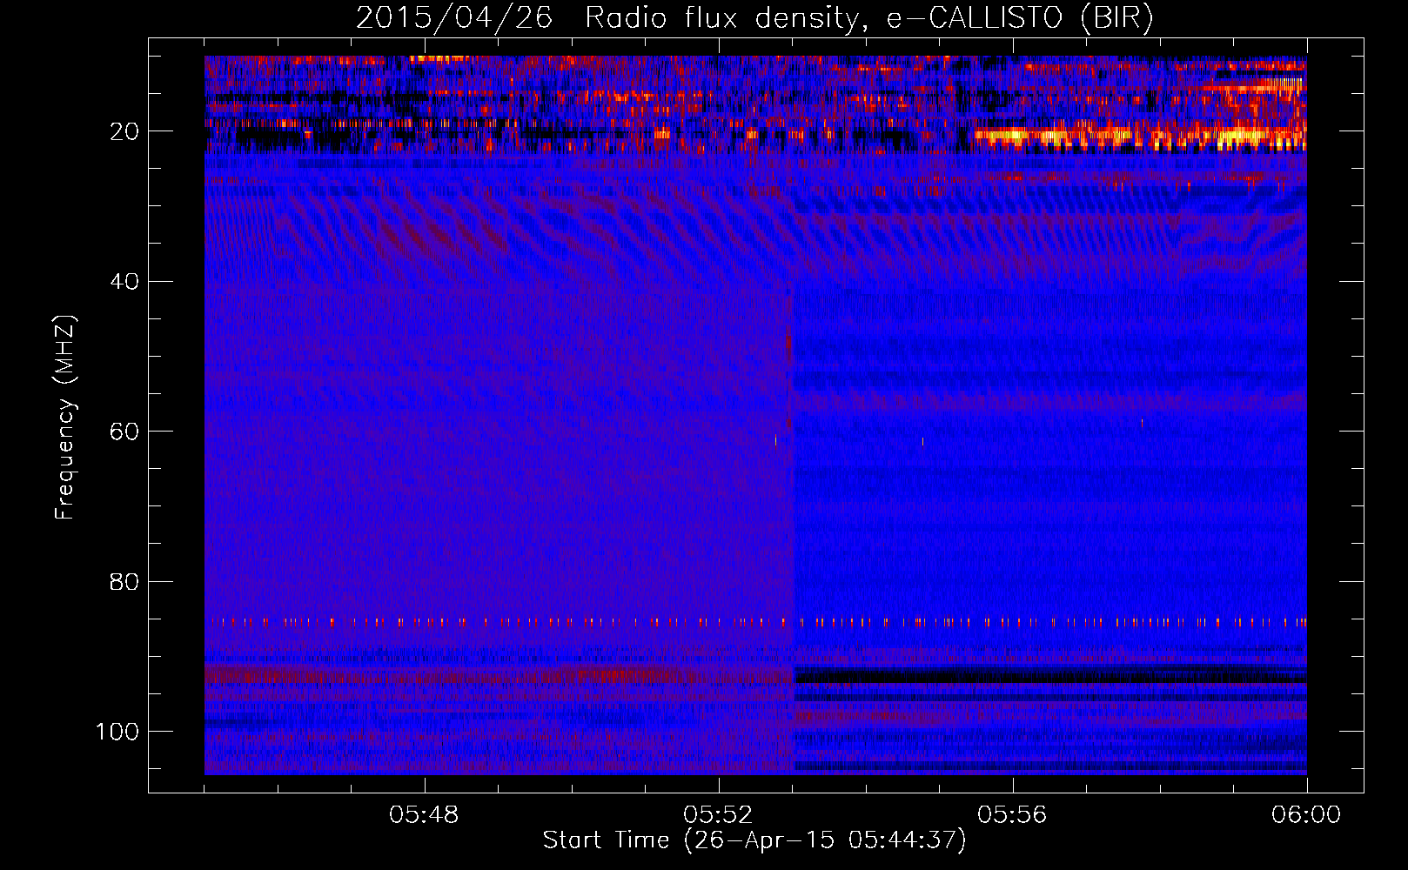
Task: Click the '05:56' time tick label
Action: (1012, 815)
